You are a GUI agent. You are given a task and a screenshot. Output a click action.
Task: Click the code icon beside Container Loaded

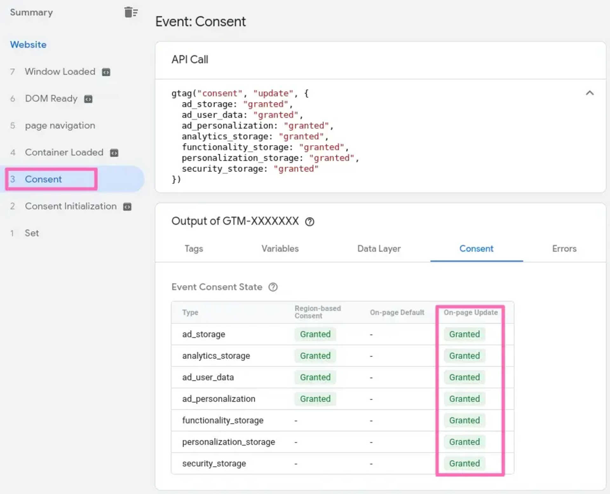click(x=114, y=153)
